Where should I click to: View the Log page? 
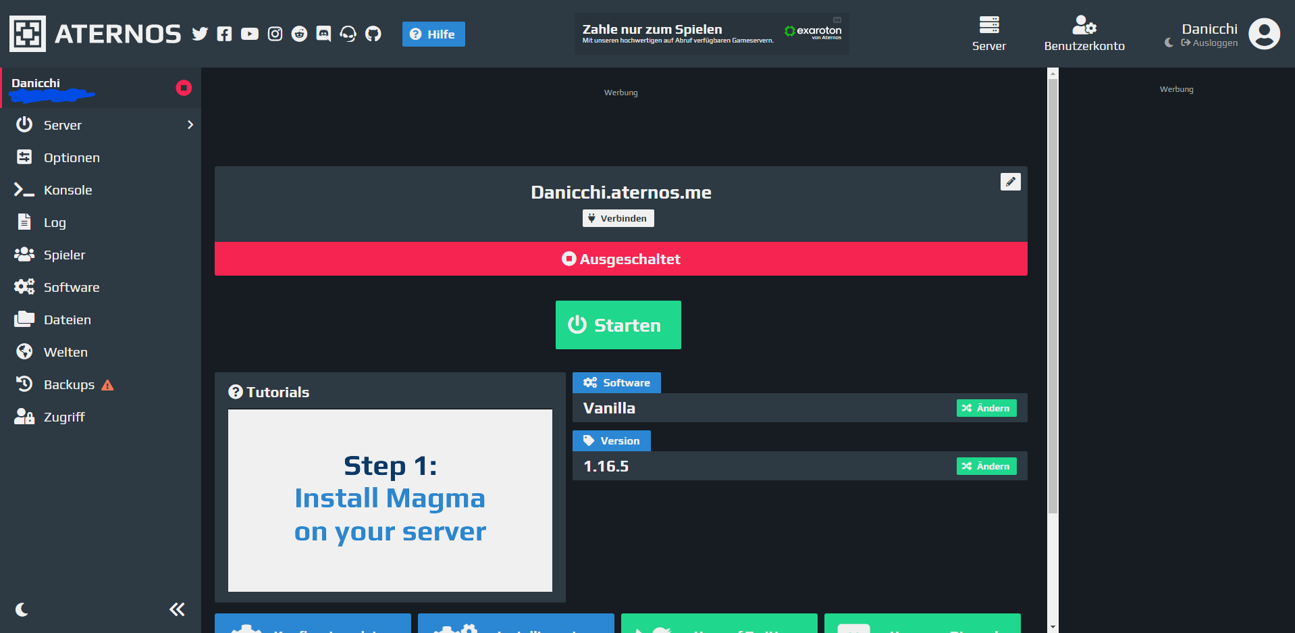point(101,222)
